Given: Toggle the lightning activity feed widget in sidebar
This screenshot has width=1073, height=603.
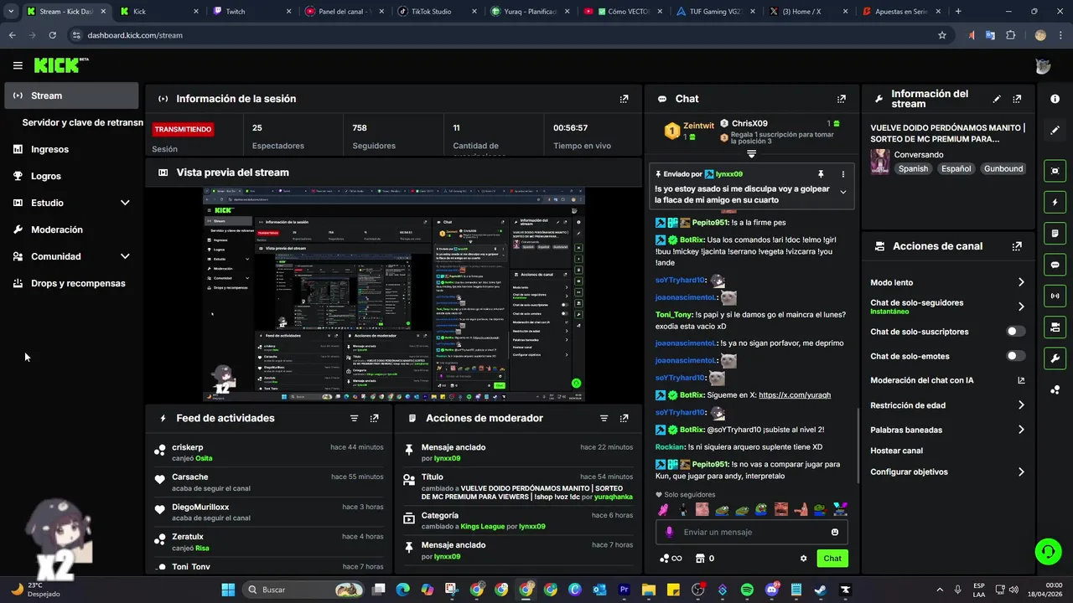Looking at the screenshot, I should point(1055,202).
